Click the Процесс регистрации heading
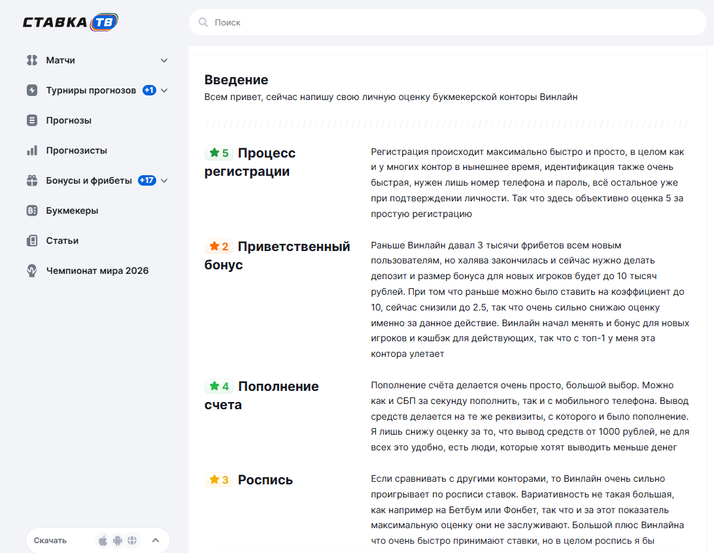The width and height of the screenshot is (714, 553). (250, 162)
